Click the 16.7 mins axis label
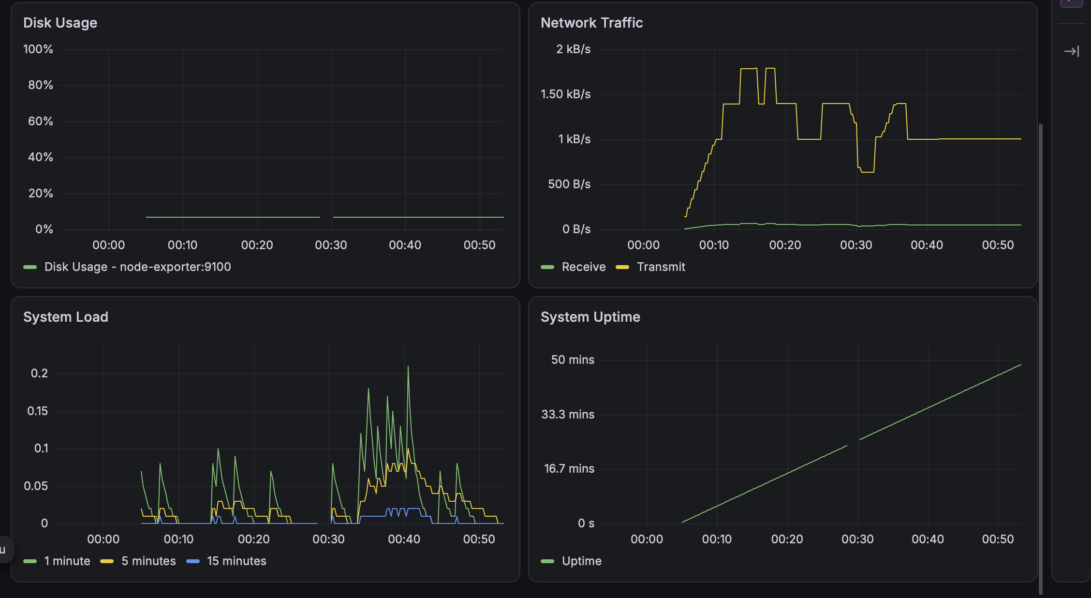Viewport: 1091px width, 598px height. click(x=569, y=468)
